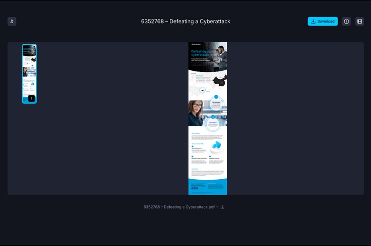371x246 pixels.
Task: Toggle the sidebar panel icon
Action: tap(359, 21)
